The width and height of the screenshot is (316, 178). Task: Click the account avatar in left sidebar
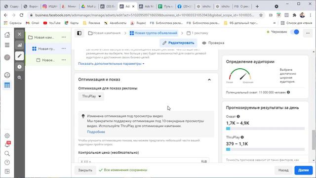[x=7, y=57]
